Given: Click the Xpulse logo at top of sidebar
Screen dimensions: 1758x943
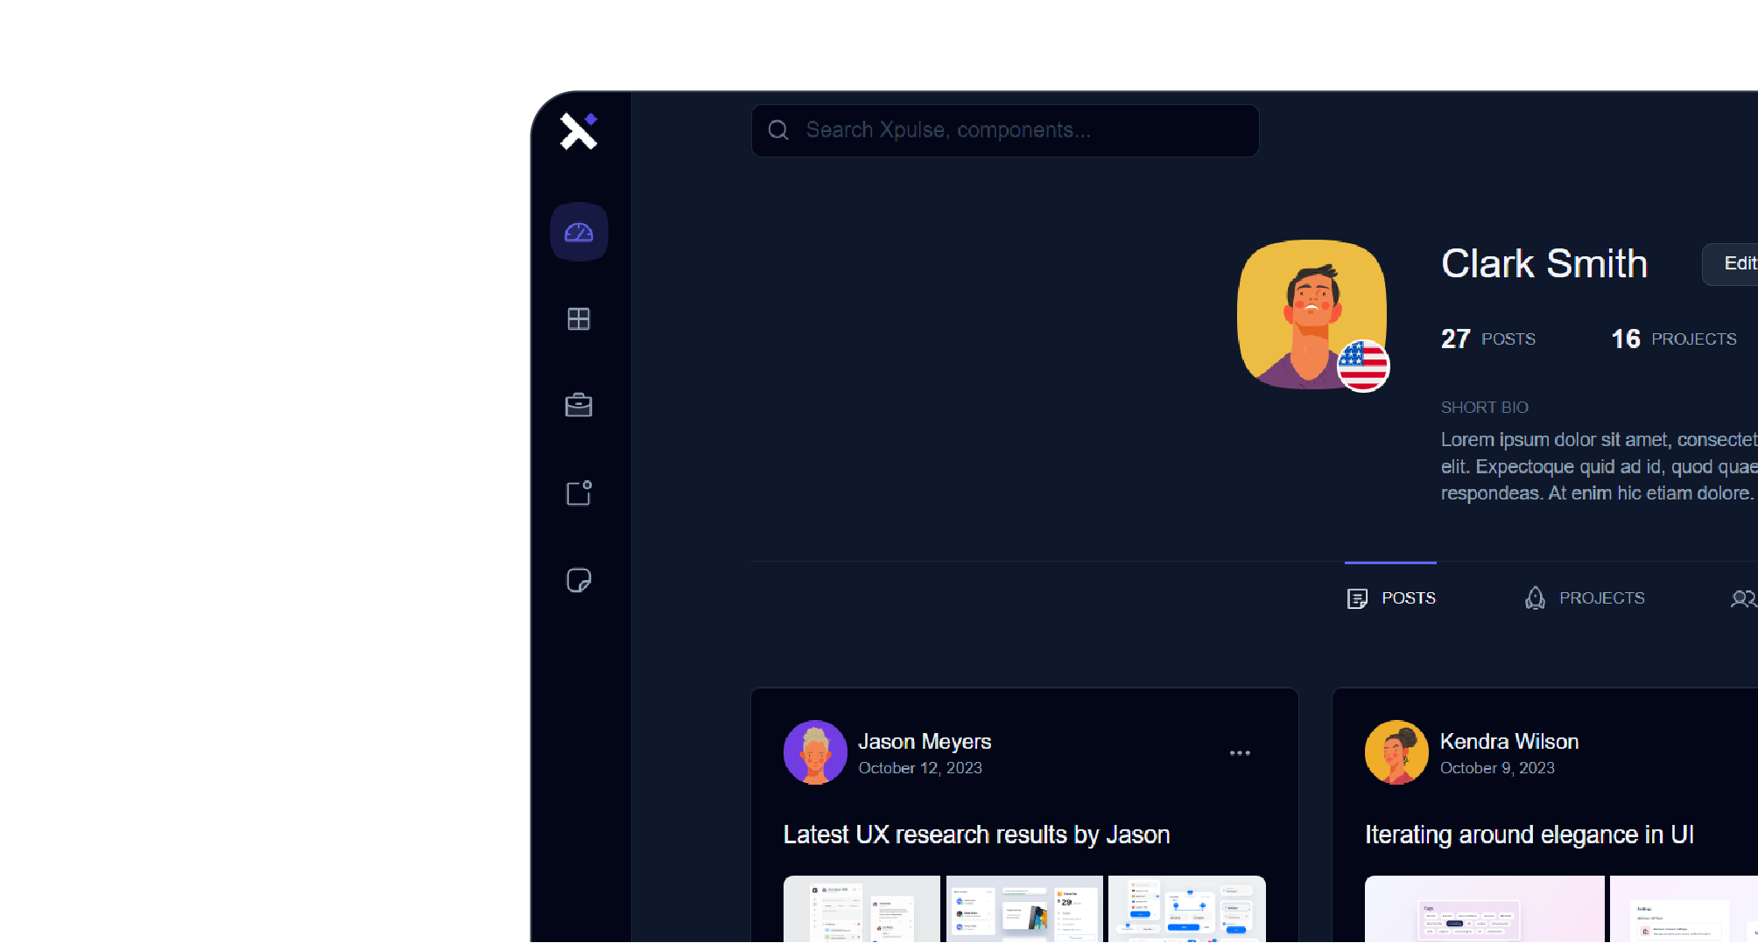Looking at the screenshot, I should (578, 130).
